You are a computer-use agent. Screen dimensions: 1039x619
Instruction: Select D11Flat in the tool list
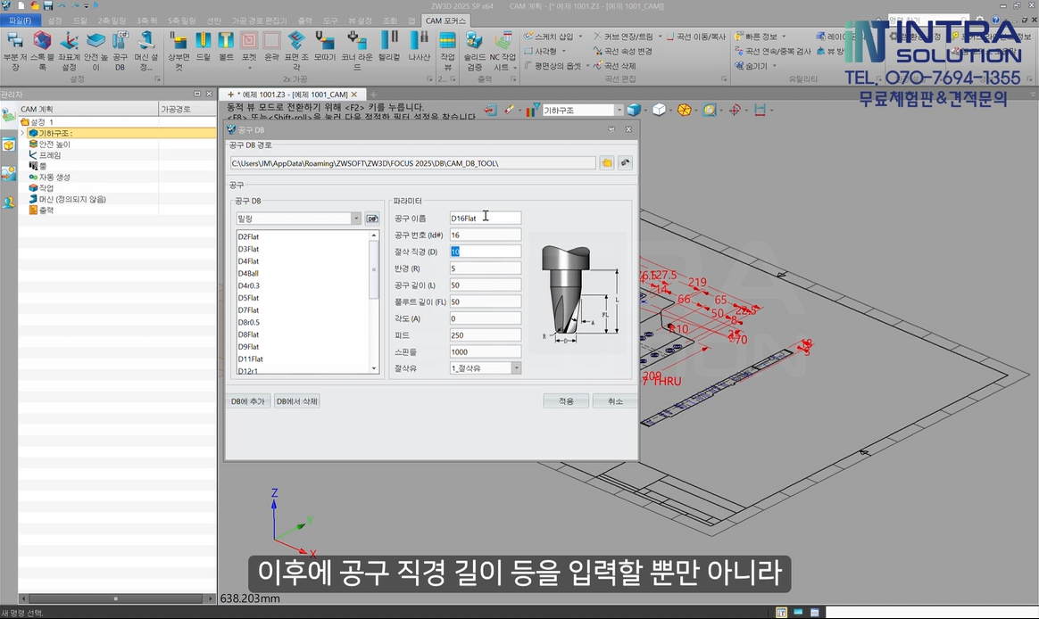coord(251,359)
